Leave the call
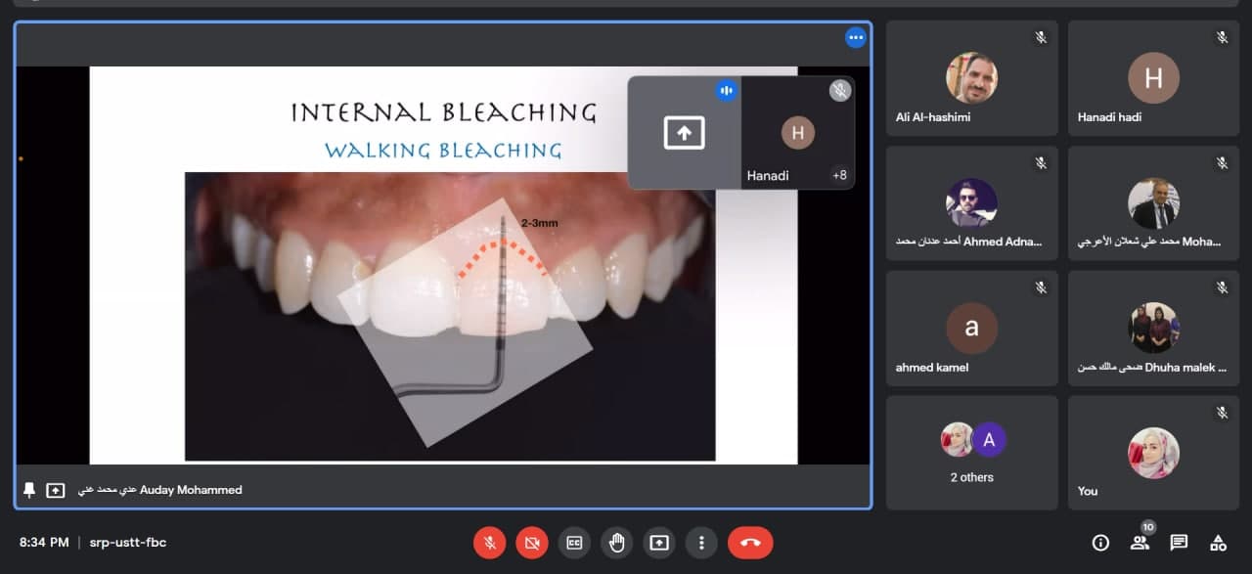The width and height of the screenshot is (1252, 574). point(750,542)
